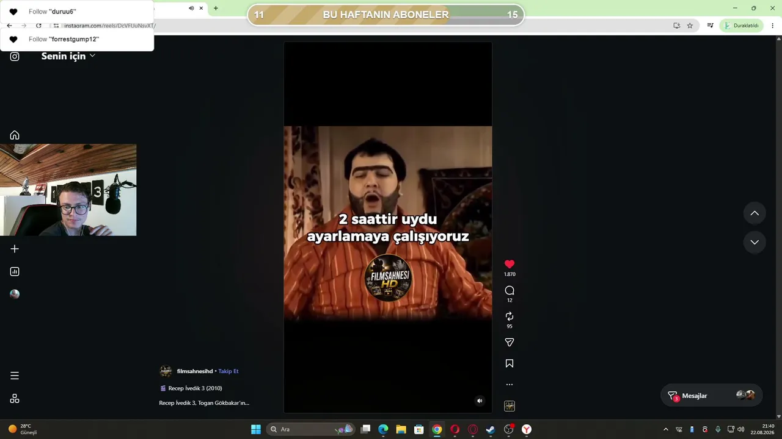
Task: Open Steam from the taskbar
Action: [x=491, y=429]
